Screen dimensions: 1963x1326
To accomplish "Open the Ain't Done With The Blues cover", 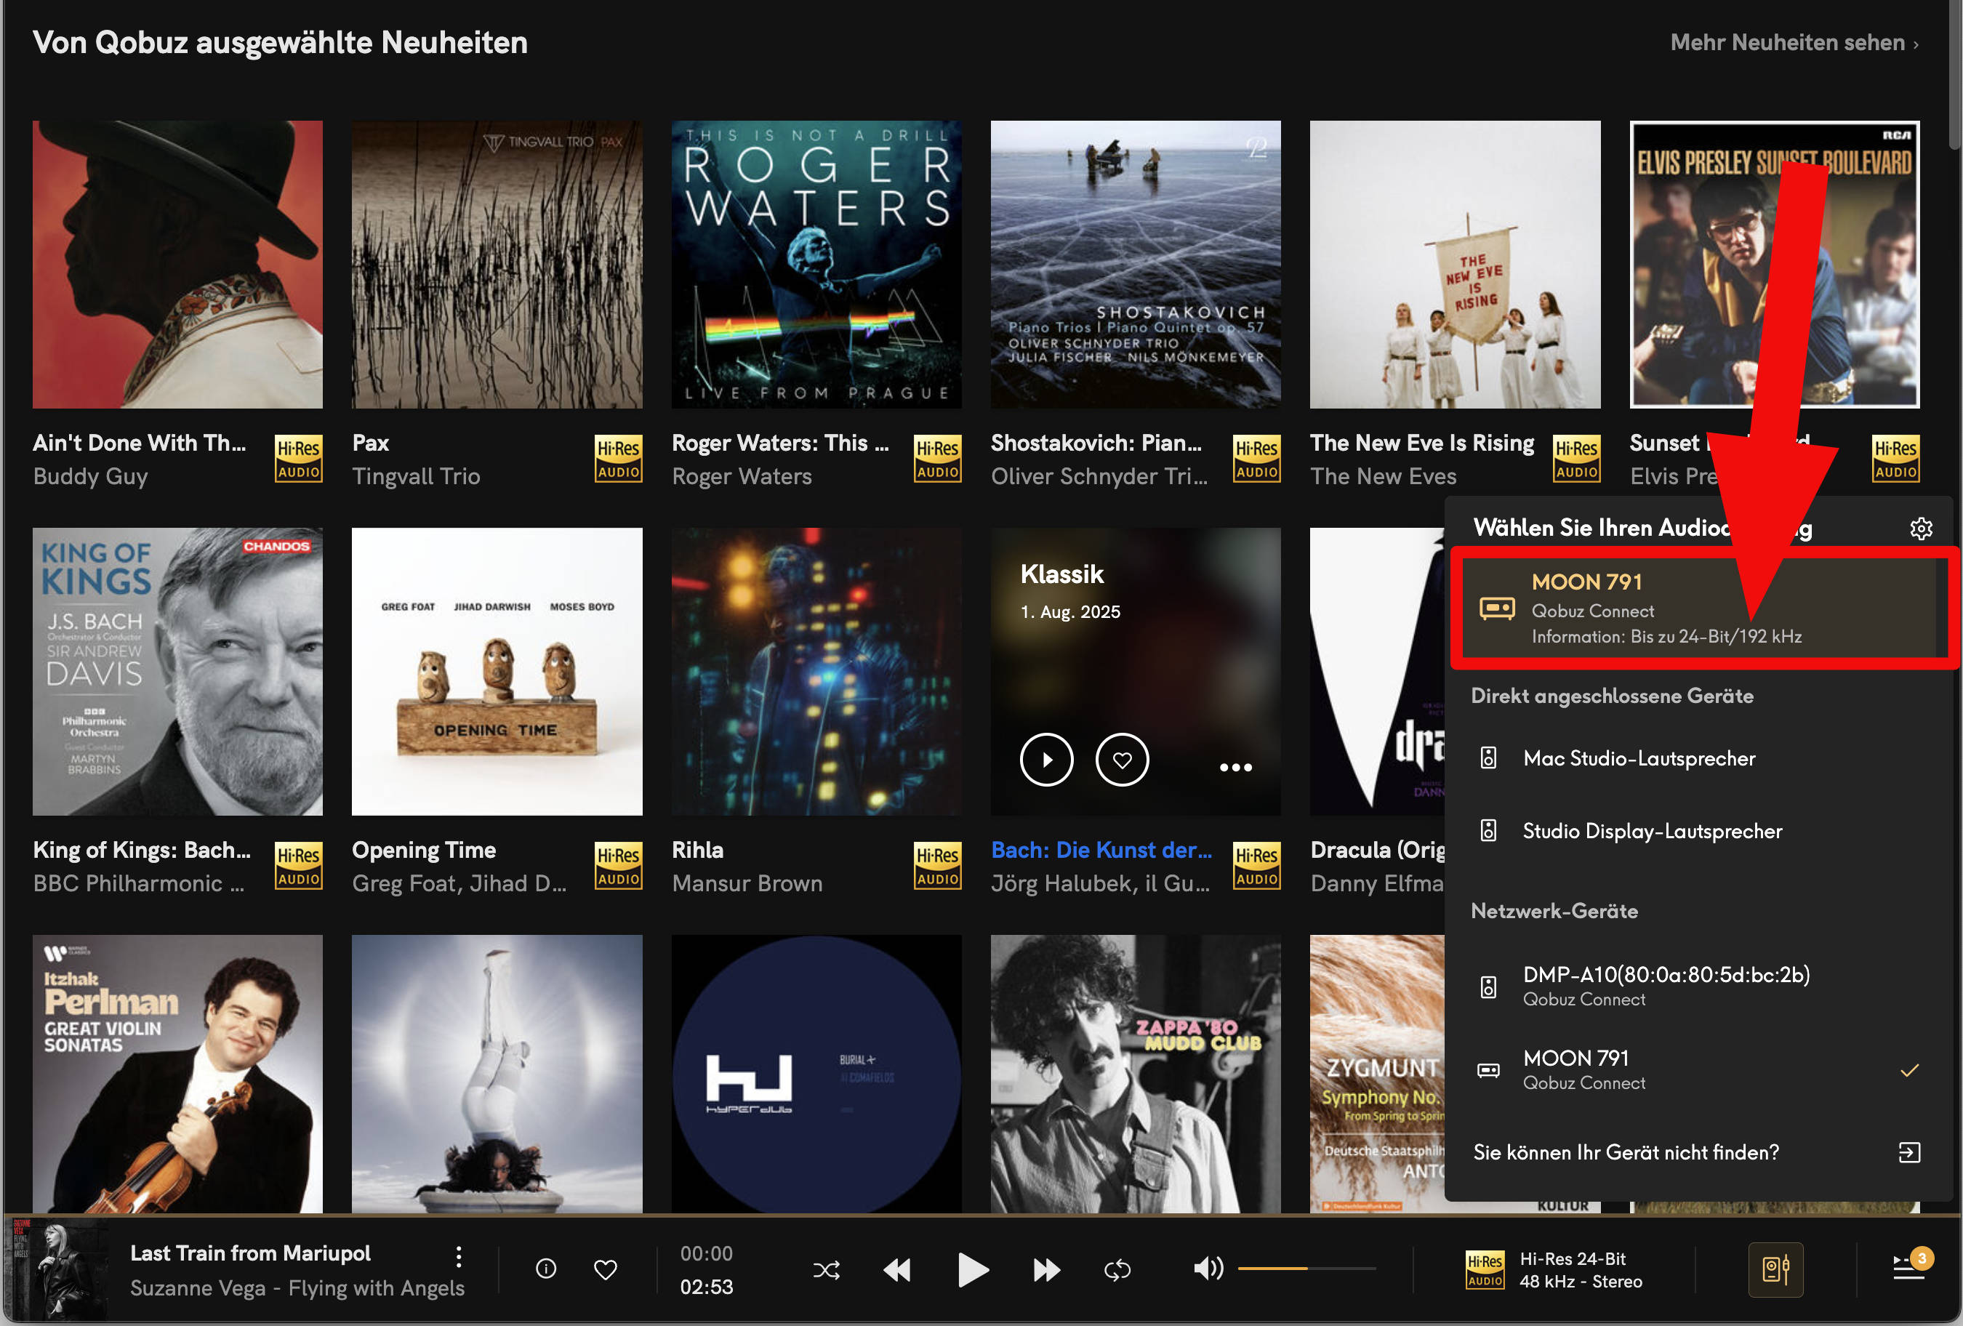I will coord(177,265).
